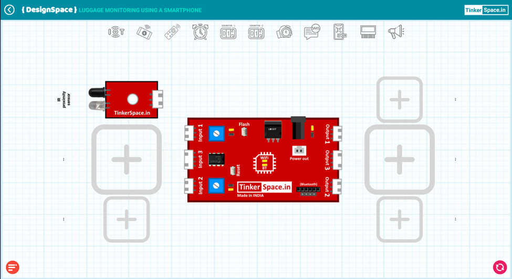Click the Reset button on the board
Viewport: 512px width, 279px height.
pos(233,171)
